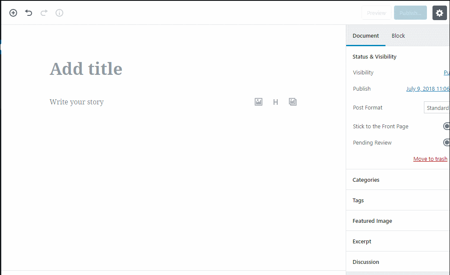Open the Add block inserter
The image size is (450, 275).
13,13
